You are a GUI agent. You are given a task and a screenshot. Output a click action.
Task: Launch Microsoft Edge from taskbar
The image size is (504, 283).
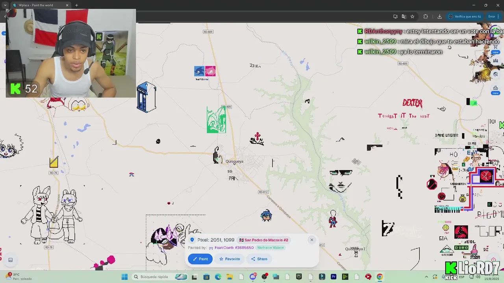(218, 277)
